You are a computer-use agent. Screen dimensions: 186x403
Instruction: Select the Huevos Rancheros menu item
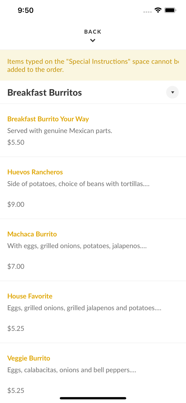click(x=35, y=172)
